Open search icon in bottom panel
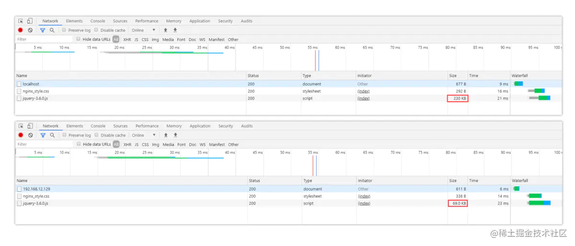575x246 pixels. (52, 135)
